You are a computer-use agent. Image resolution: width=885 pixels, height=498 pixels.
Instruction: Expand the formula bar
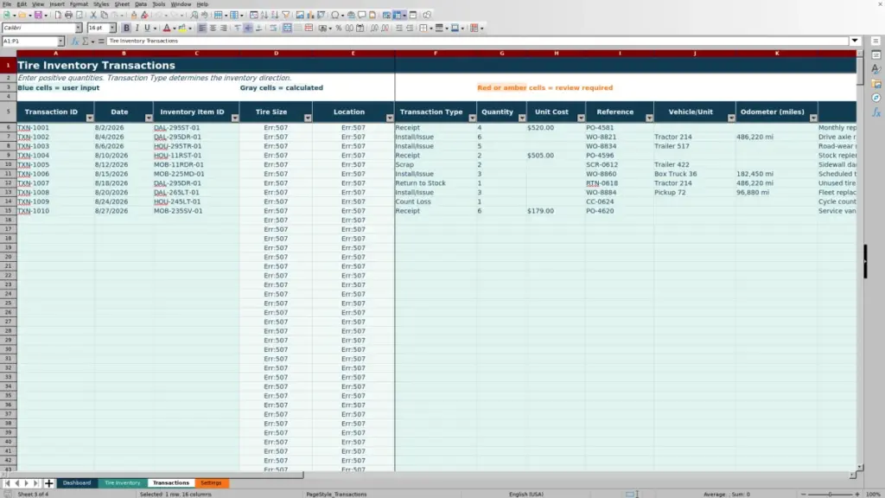pyautogui.click(x=855, y=41)
